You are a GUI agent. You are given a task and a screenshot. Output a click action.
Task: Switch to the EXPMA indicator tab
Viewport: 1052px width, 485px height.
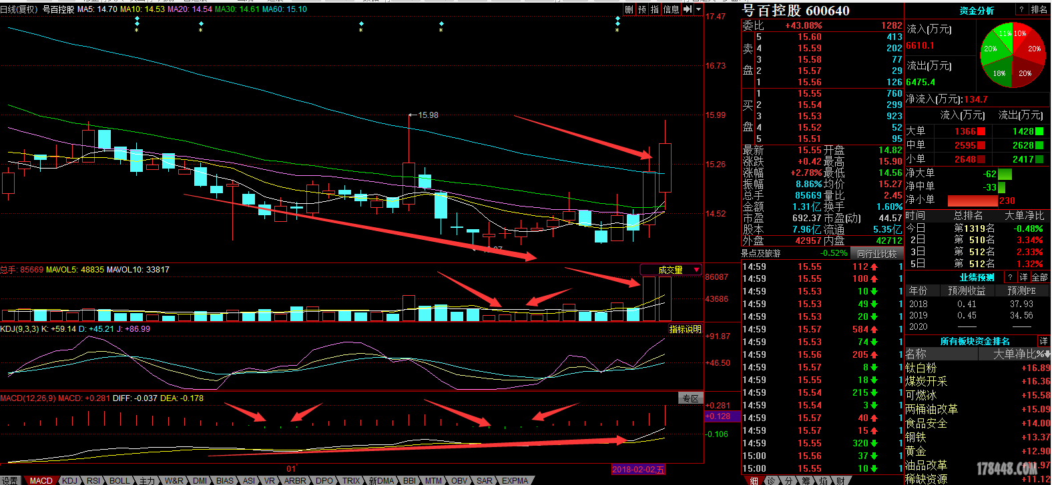[515, 480]
